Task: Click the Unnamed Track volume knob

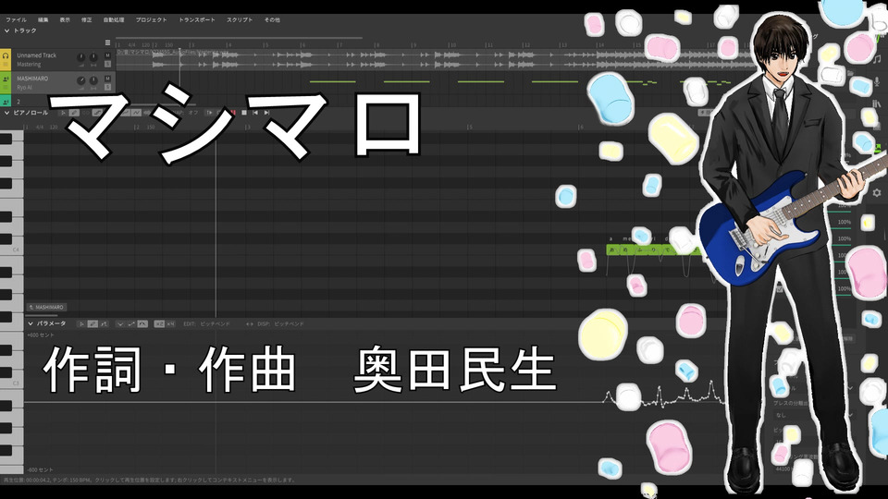Action: (81, 57)
